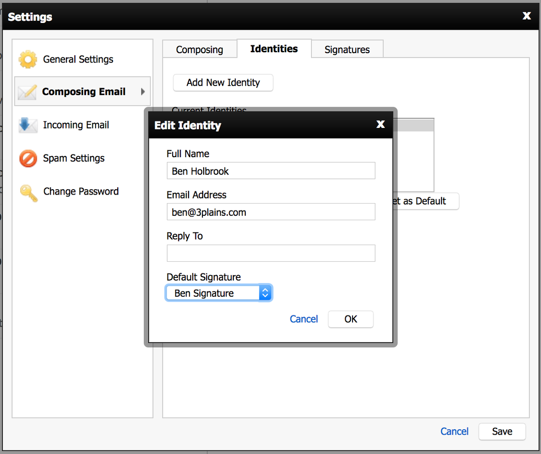541x454 pixels.
Task: Click the Change Password key icon
Action: [28, 193]
